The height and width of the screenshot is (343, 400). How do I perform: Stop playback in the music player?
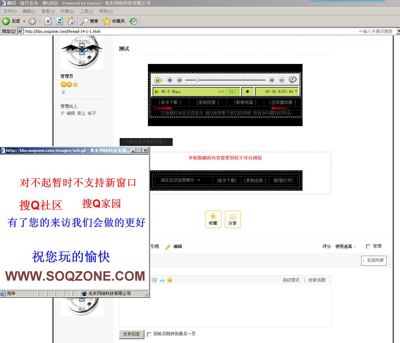(x=170, y=80)
